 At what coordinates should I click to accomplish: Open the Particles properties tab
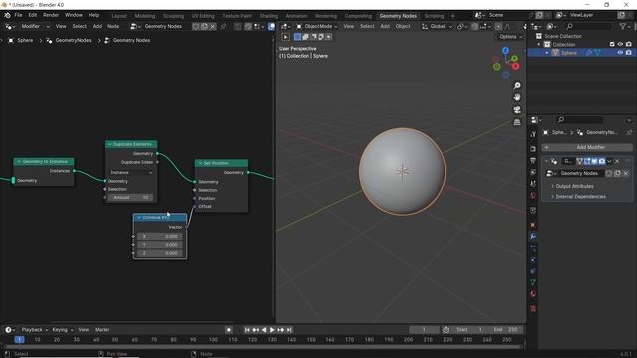tap(533, 248)
